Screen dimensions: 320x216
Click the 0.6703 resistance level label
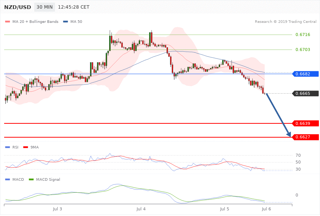(303, 49)
